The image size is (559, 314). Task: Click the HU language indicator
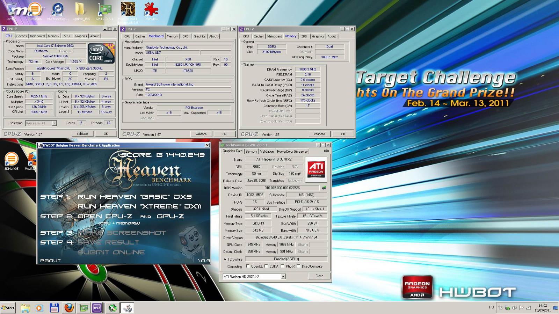[x=491, y=307]
